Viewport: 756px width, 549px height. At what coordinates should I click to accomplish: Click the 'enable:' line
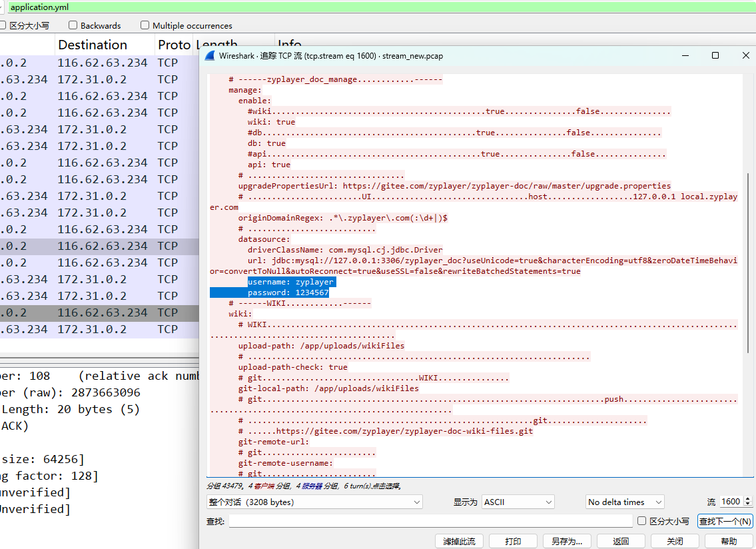[254, 101]
